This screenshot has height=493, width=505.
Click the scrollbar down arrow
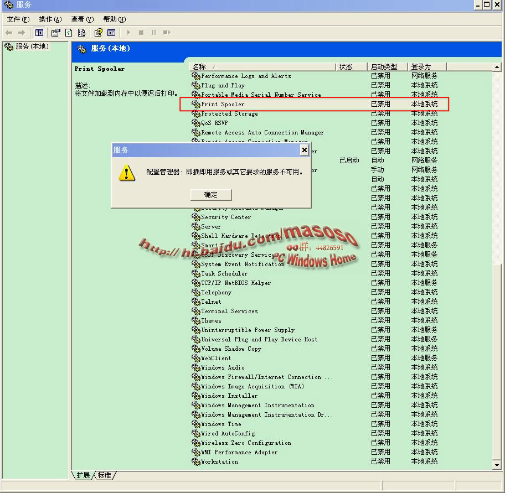coord(497,465)
